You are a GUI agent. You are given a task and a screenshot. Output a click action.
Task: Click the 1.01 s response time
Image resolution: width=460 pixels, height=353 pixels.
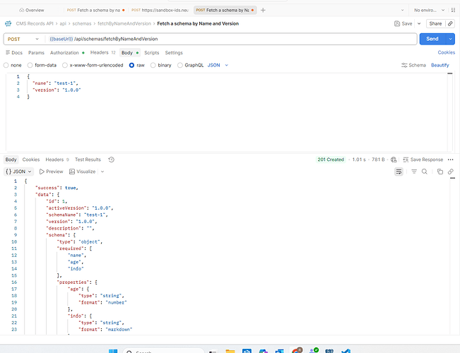coord(359,160)
